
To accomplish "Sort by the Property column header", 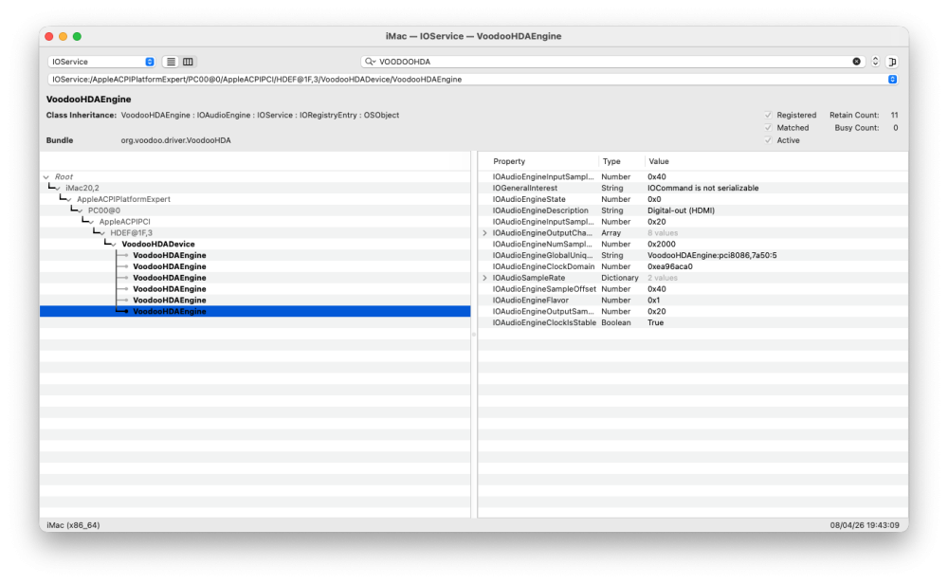I will pyautogui.click(x=509, y=161).
